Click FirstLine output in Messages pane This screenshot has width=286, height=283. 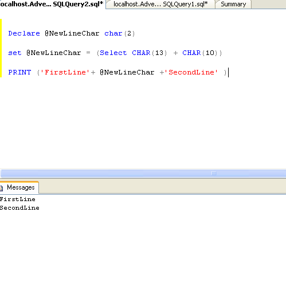click(x=18, y=199)
